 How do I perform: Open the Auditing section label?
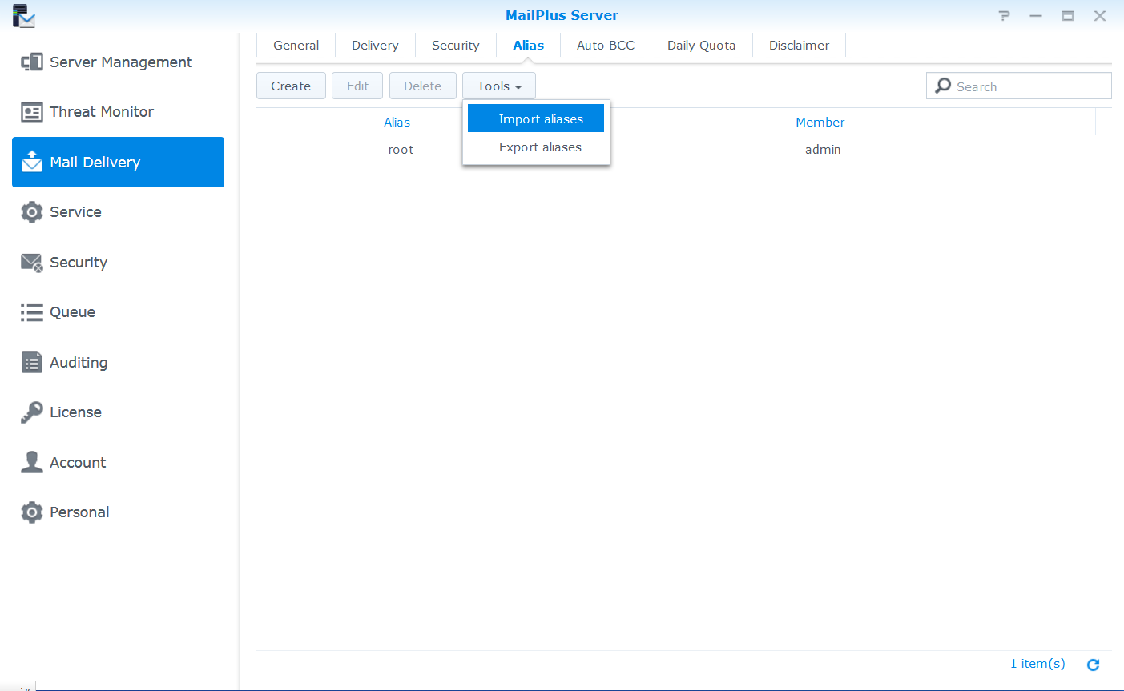pyautogui.click(x=79, y=362)
